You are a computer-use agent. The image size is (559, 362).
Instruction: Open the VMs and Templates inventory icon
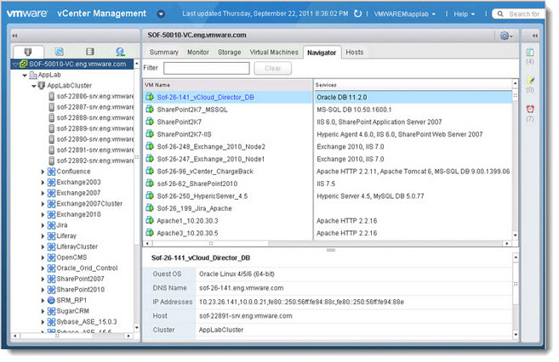point(60,52)
